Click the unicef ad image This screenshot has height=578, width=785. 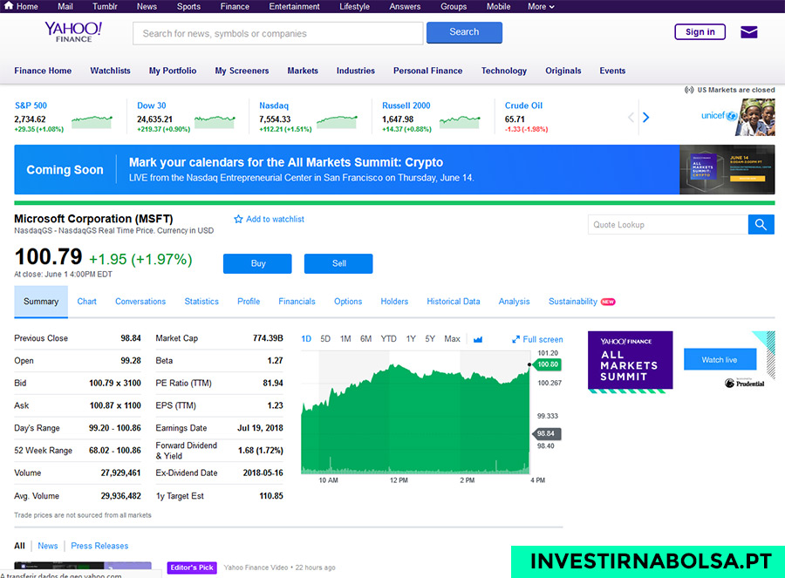[x=738, y=117]
